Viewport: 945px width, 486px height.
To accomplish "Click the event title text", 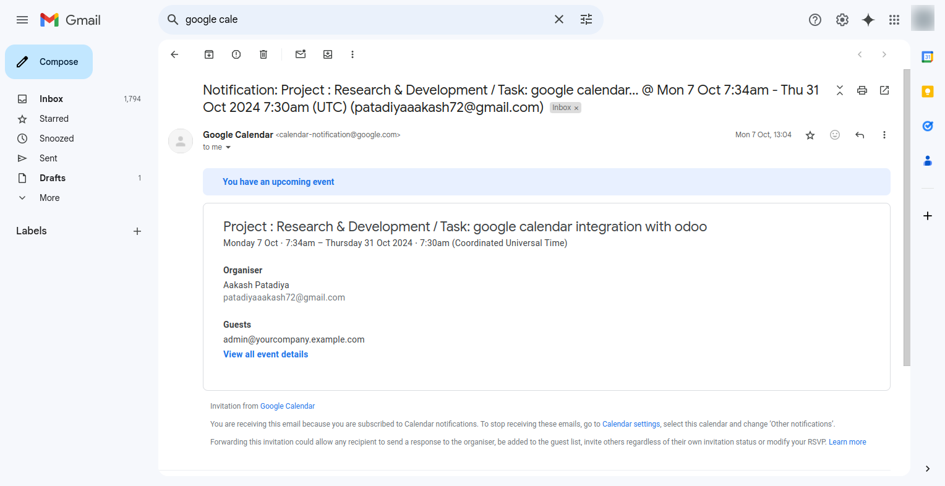I will point(465,227).
